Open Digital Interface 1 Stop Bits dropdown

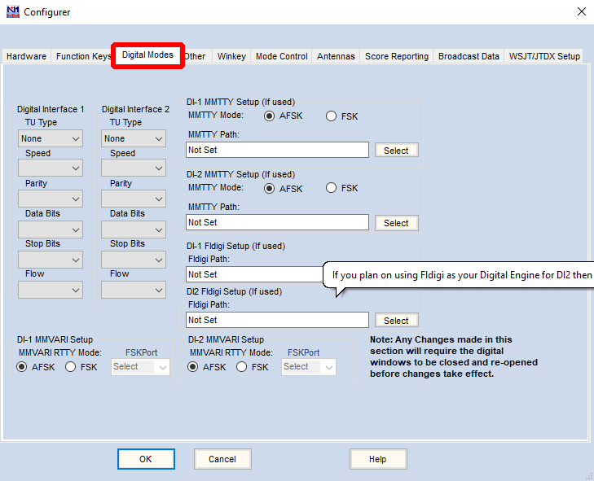click(51, 260)
